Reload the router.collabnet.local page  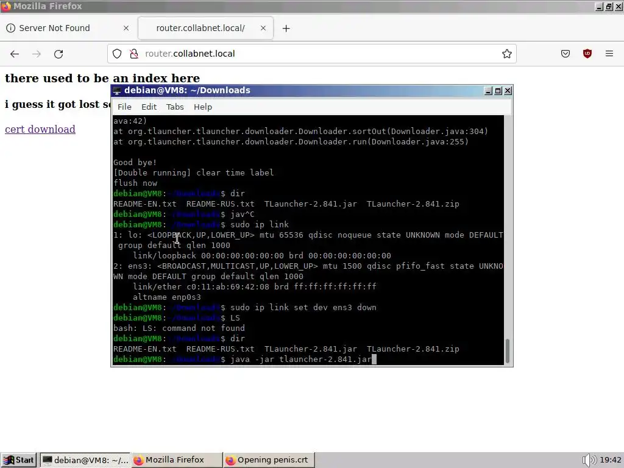coord(58,54)
